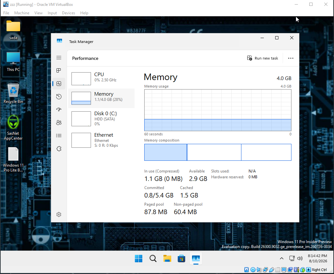Select SasNet AppCenter desktop icon

coord(13,128)
